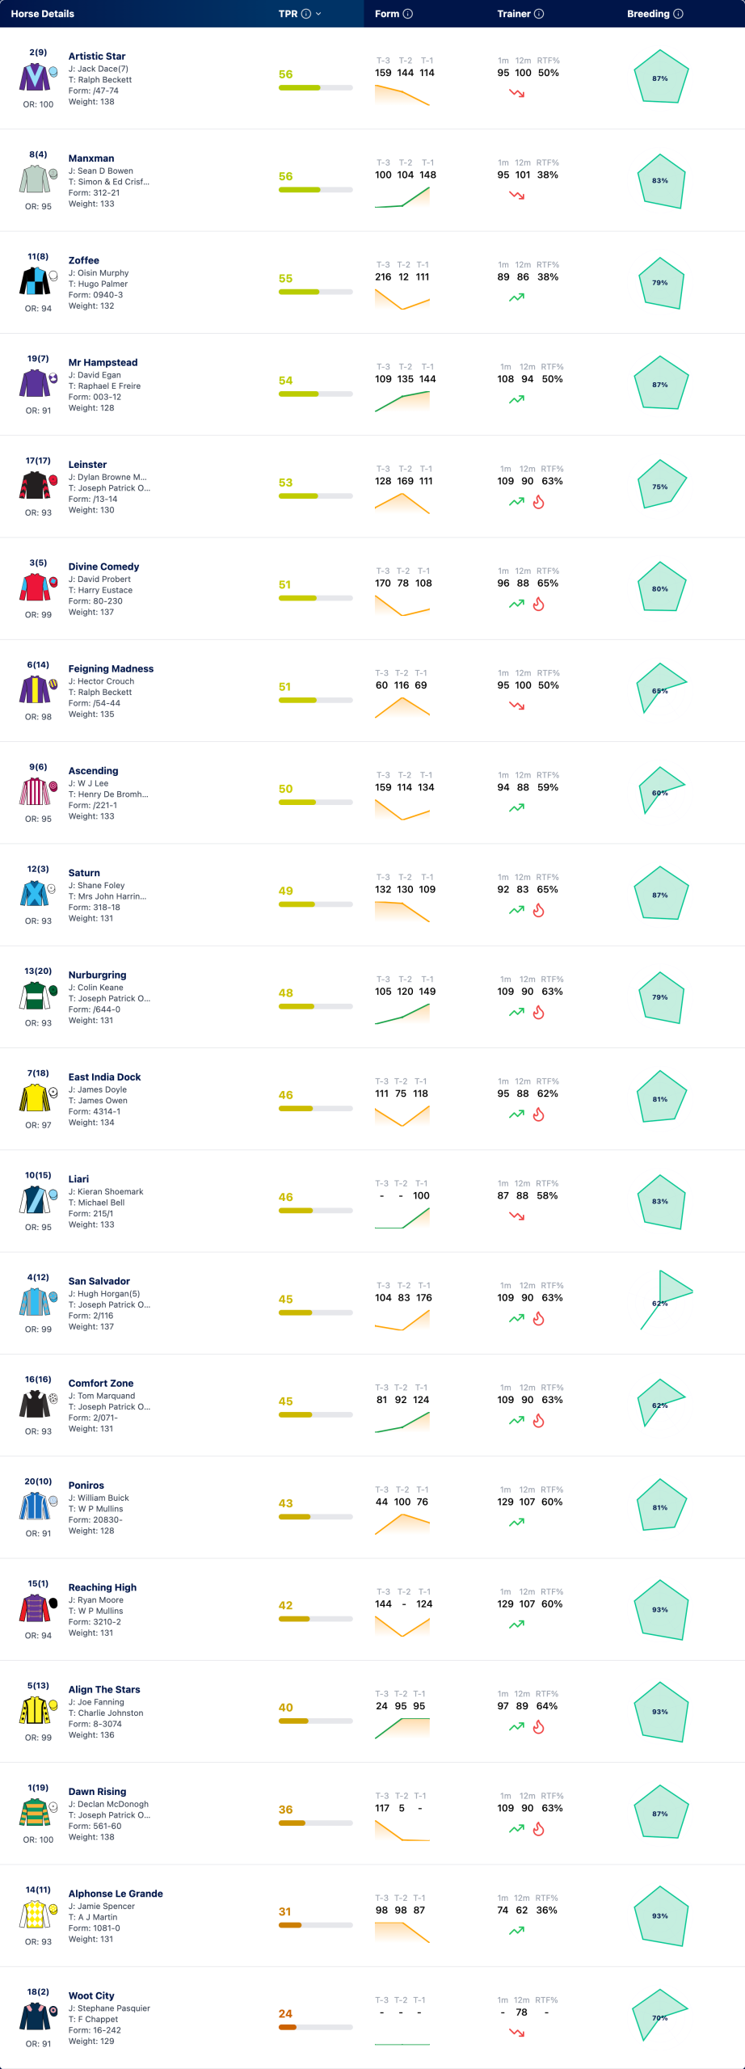The height and width of the screenshot is (2069, 745).
Task: Click the Form column info icon
Action: click(408, 14)
